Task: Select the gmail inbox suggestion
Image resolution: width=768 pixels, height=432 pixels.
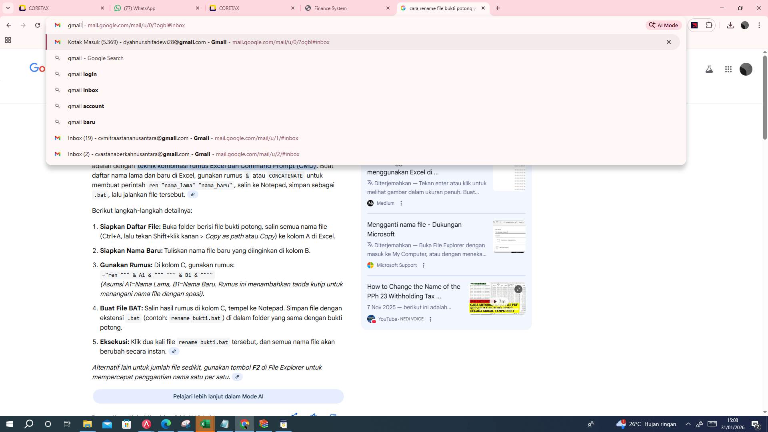Action: click(82, 90)
